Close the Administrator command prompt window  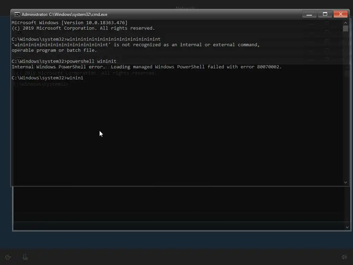[341, 14]
